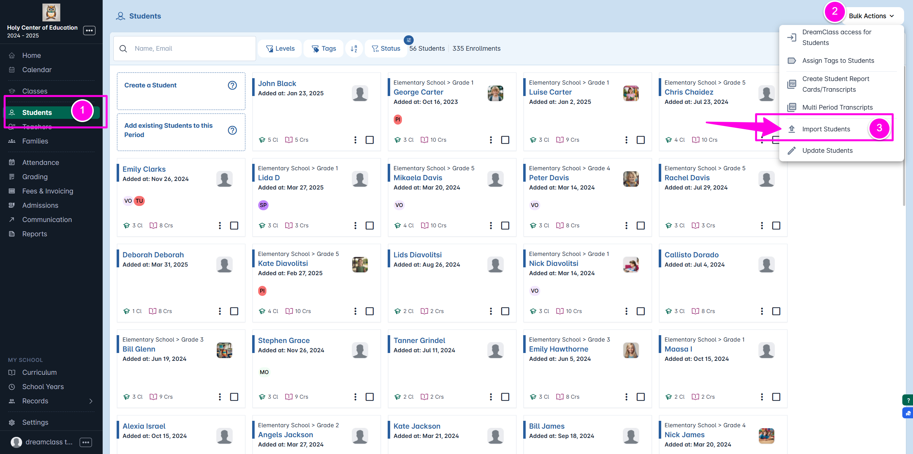Open George Carter's student profile
913x454 pixels.
[x=418, y=92]
